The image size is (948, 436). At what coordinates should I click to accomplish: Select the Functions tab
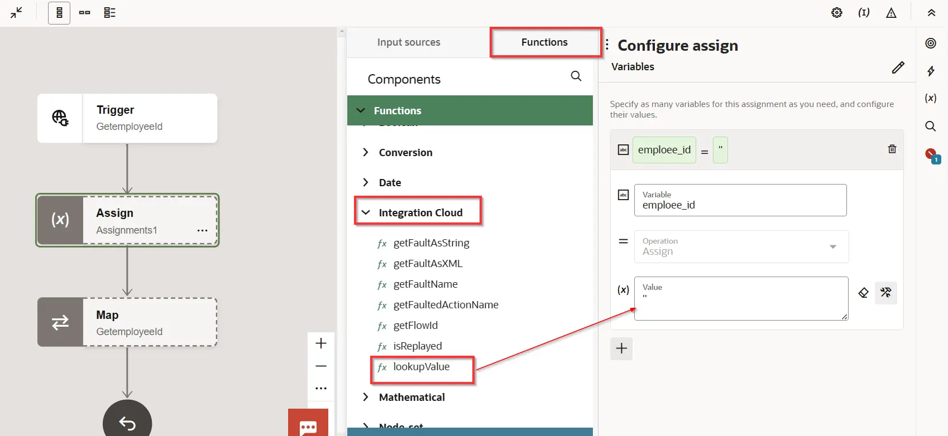pyautogui.click(x=544, y=42)
